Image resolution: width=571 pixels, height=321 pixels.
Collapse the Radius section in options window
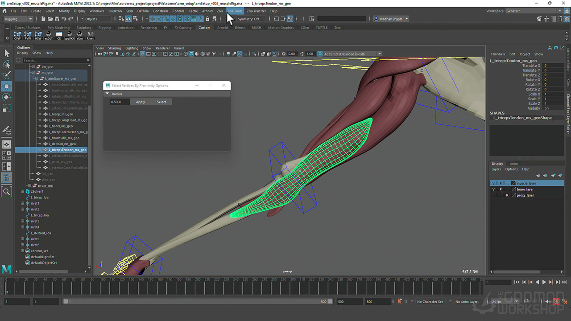(x=107, y=94)
